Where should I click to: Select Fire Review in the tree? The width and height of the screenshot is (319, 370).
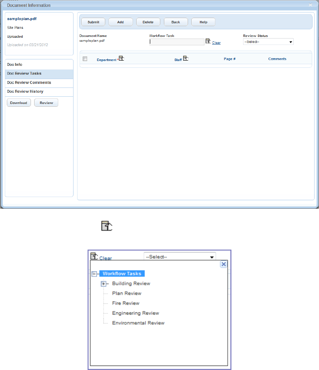[126, 303]
